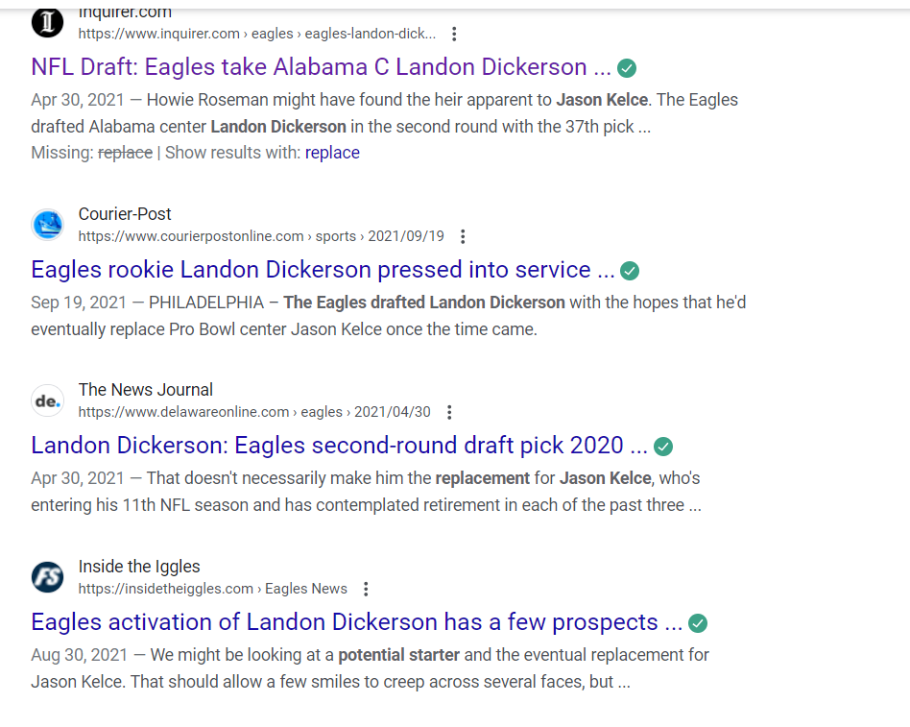Click the Courier-Post site favicon
This screenshot has width=910, height=727.
(47, 225)
